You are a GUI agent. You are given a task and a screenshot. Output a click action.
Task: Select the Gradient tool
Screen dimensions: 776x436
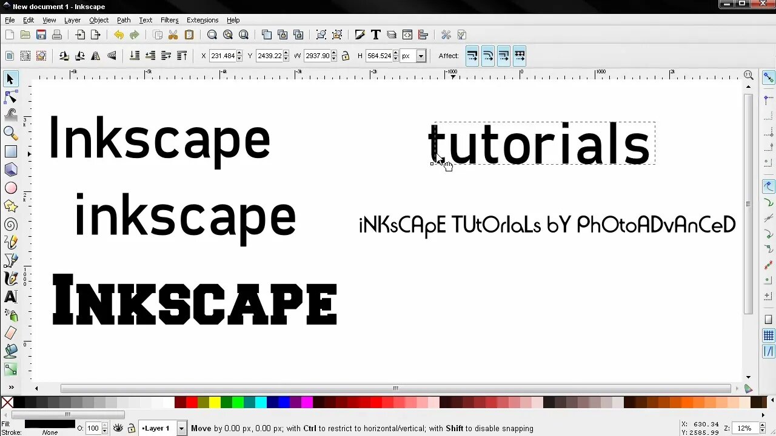(10, 369)
